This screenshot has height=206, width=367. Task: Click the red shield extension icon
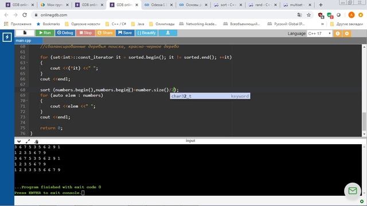point(321,15)
